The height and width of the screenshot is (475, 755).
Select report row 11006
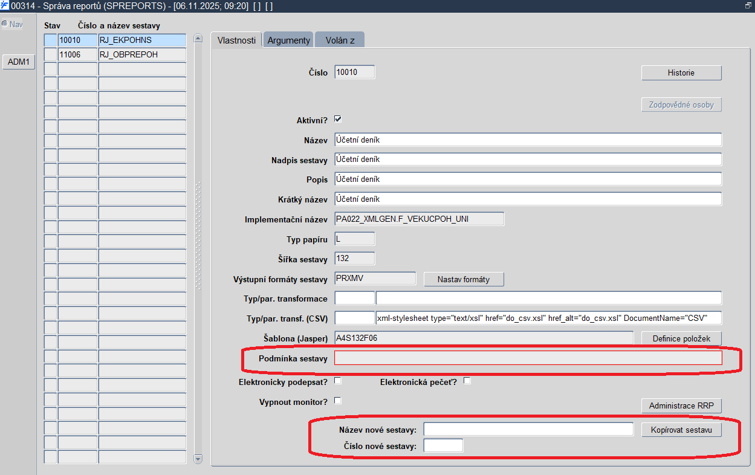click(77, 54)
